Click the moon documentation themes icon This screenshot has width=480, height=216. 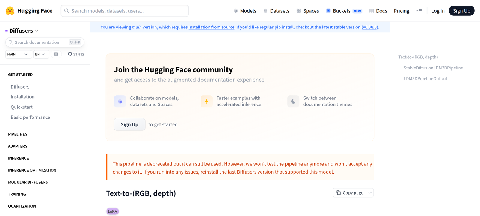pyautogui.click(x=293, y=101)
